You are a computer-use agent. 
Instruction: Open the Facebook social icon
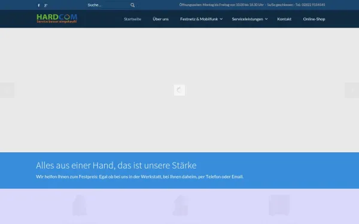coord(39,5)
